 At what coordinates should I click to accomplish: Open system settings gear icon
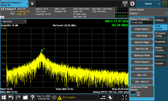pyautogui.click(x=132, y=4)
